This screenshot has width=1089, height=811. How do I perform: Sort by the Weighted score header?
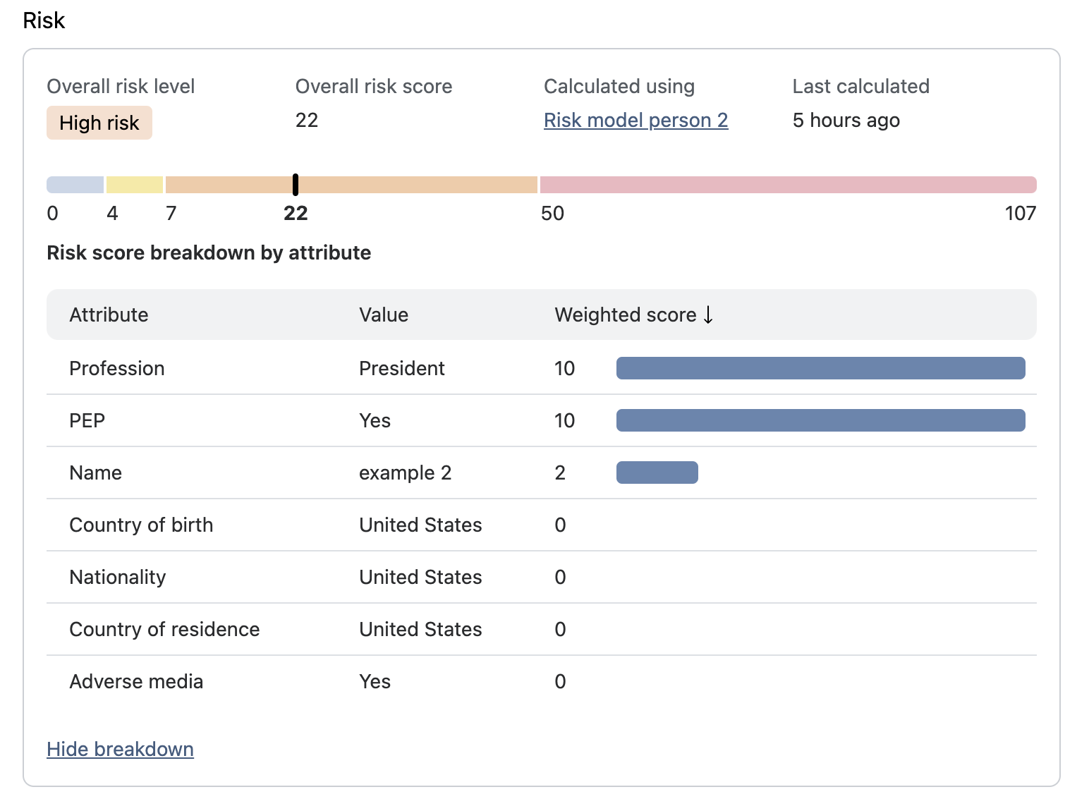[625, 315]
